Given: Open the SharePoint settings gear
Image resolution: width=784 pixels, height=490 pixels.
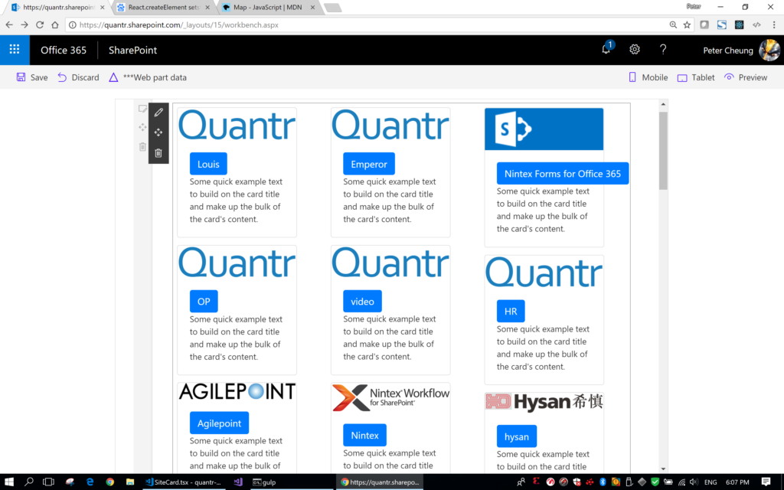Looking at the screenshot, I should [x=635, y=49].
